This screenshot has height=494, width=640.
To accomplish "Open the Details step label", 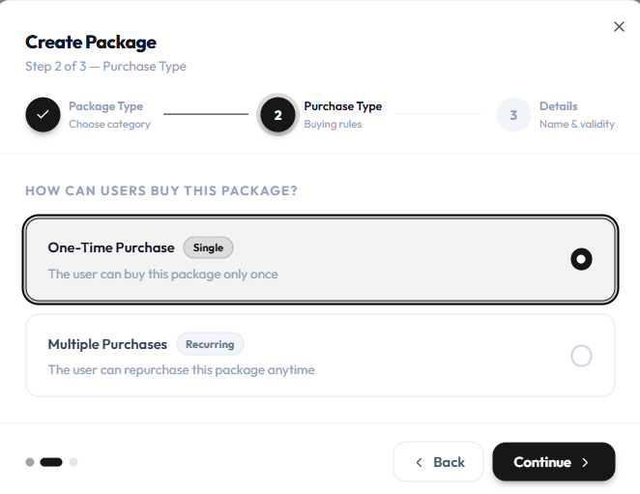I will pyautogui.click(x=559, y=106).
